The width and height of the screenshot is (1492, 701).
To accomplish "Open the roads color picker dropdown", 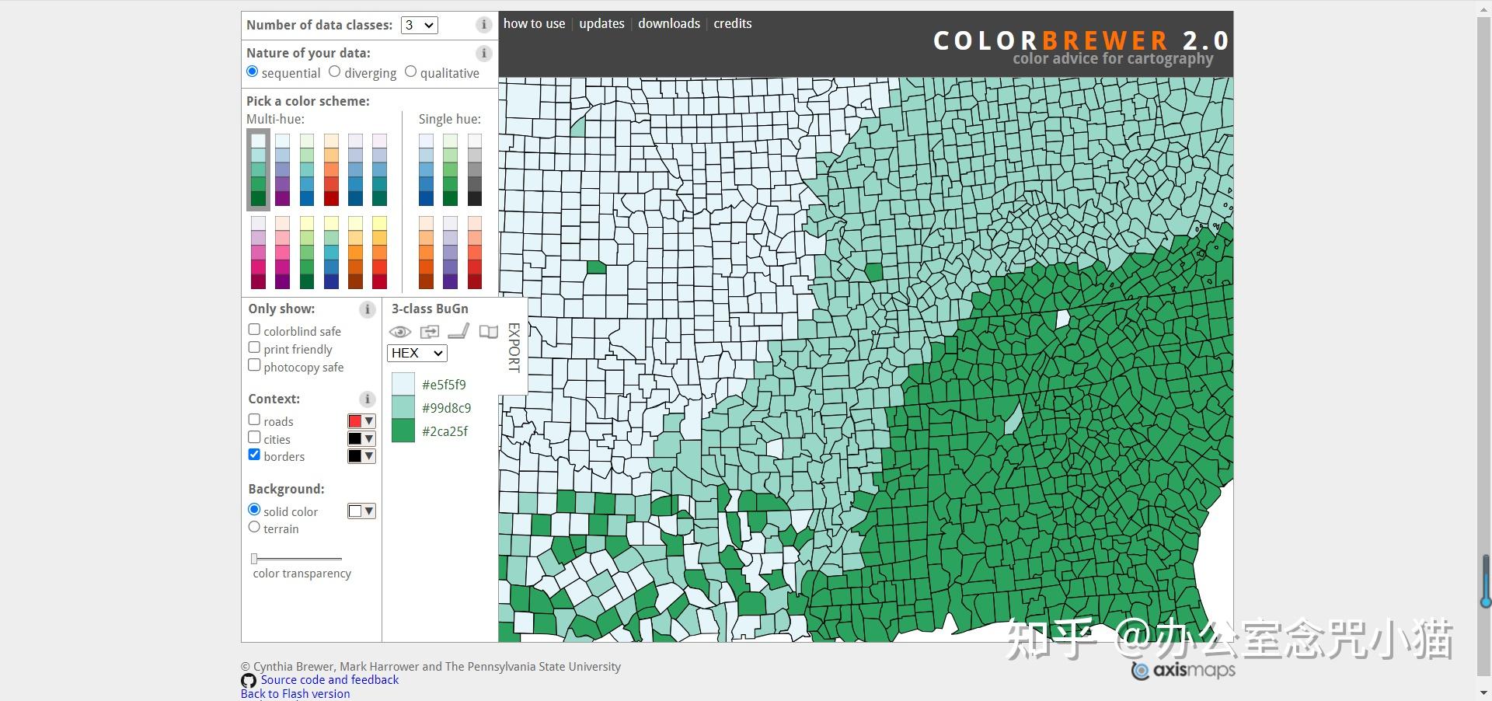I will point(361,421).
